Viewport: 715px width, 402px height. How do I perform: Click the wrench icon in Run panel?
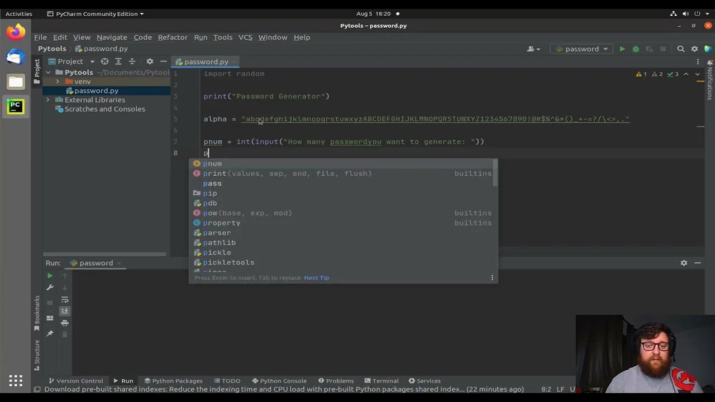pos(50,288)
